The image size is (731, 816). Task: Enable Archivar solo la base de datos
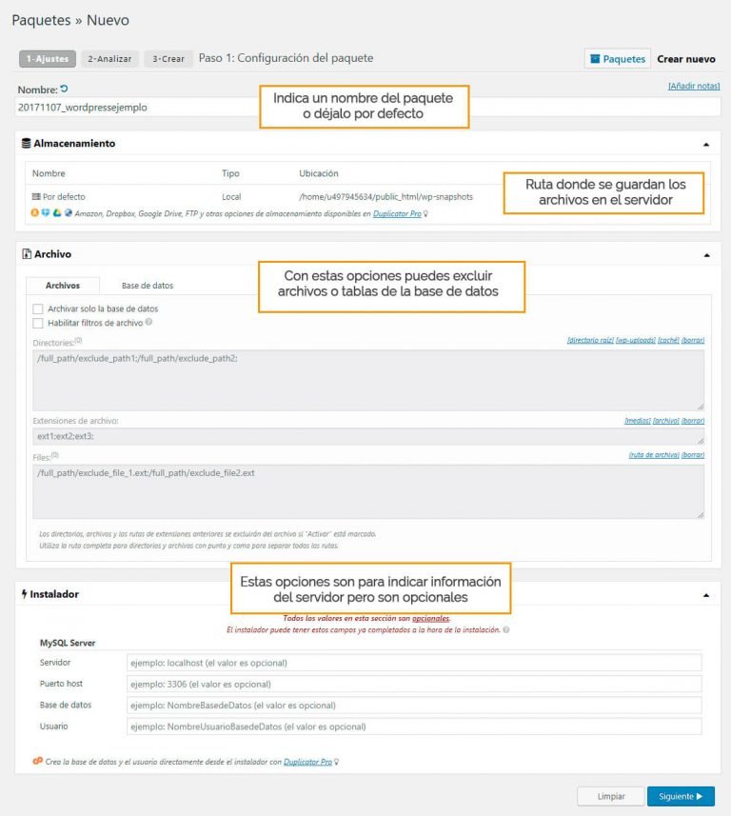click(x=38, y=308)
